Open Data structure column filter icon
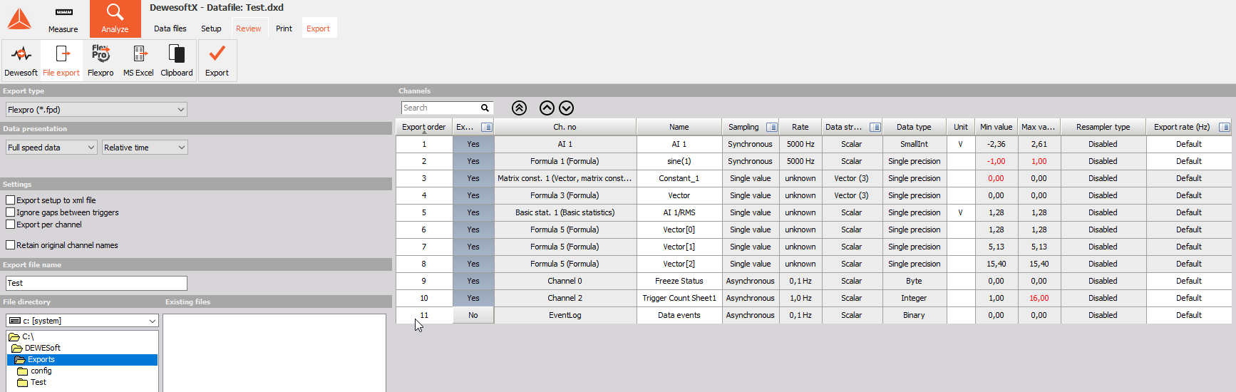 pos(875,127)
